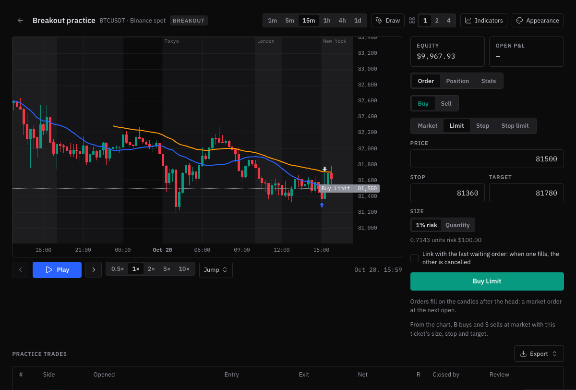The width and height of the screenshot is (576, 390).
Task: Open the Draw tools
Action: [x=388, y=21]
